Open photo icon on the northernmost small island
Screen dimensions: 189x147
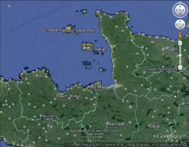click(85, 12)
